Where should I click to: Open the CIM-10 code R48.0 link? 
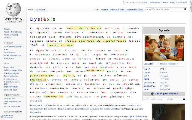pos(163,73)
